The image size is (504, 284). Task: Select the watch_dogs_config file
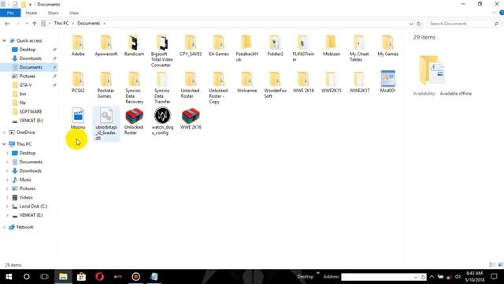pyautogui.click(x=162, y=121)
